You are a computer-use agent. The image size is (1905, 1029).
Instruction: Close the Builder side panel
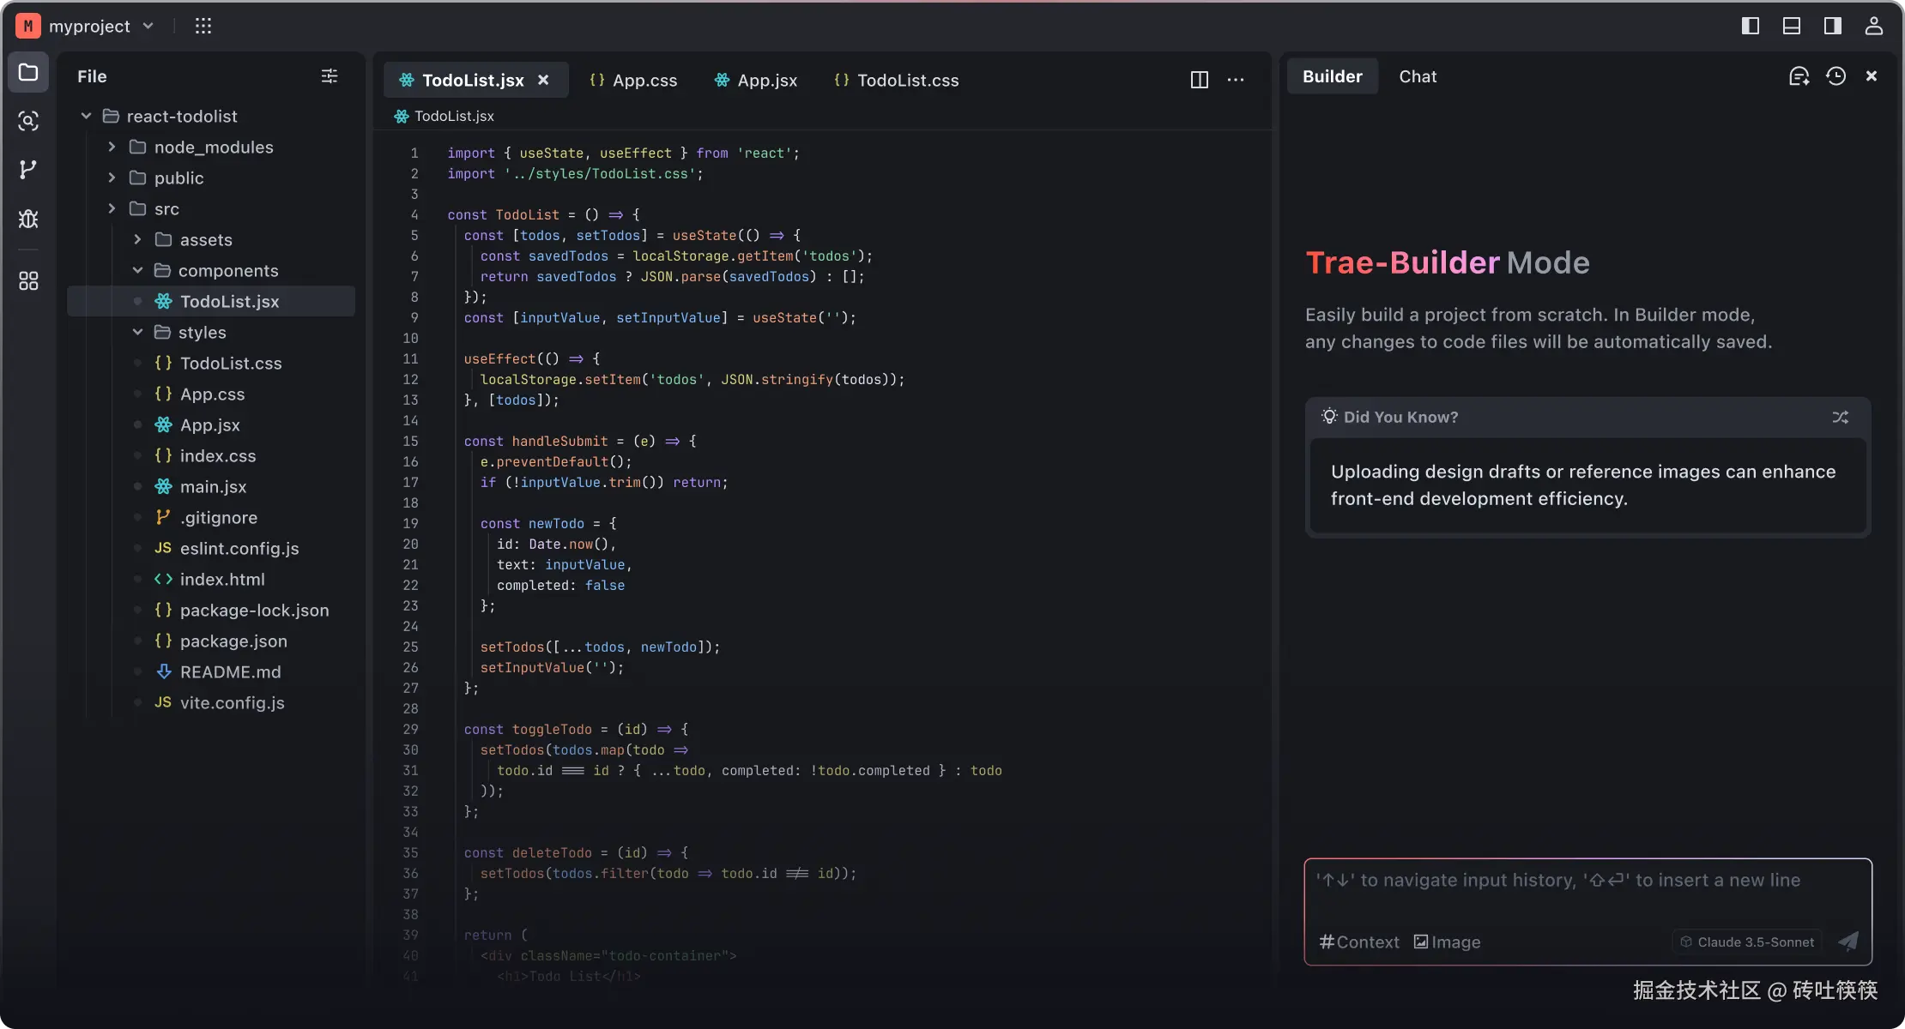coord(1872,76)
